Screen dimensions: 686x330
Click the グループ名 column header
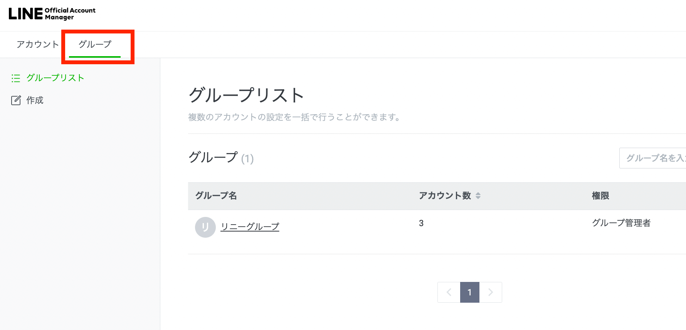(x=216, y=196)
